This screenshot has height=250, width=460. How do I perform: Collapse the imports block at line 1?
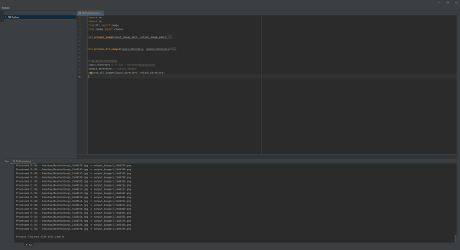click(x=87, y=18)
